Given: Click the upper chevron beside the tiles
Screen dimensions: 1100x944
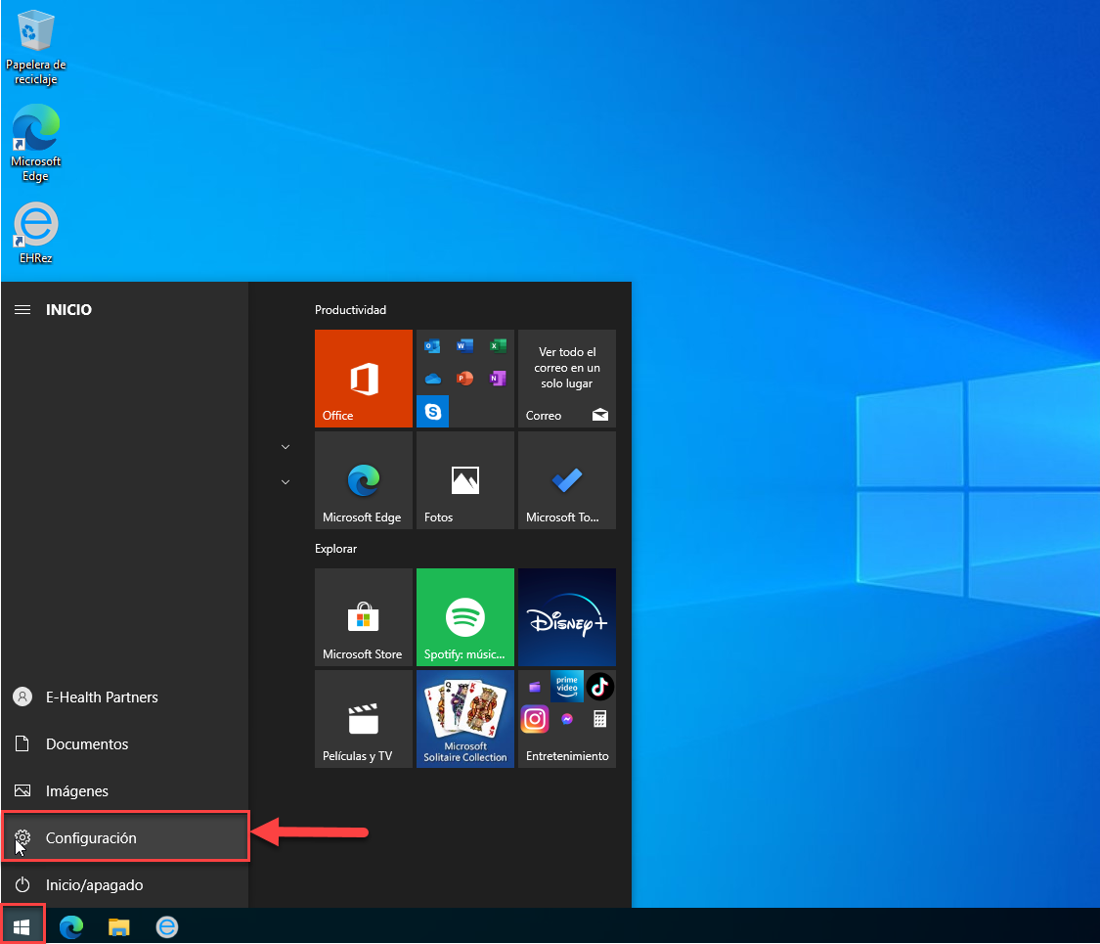Looking at the screenshot, I should 286,447.
